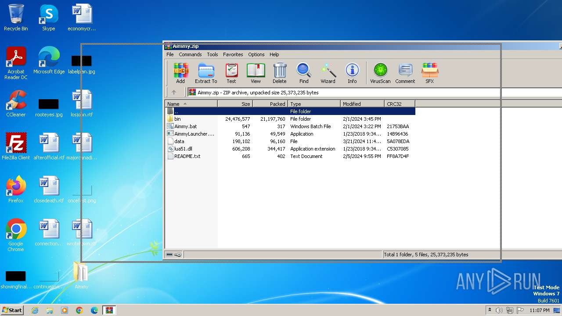The height and width of the screenshot is (316, 562).
Task: Sort by the CRC32 column header
Action: (400, 104)
